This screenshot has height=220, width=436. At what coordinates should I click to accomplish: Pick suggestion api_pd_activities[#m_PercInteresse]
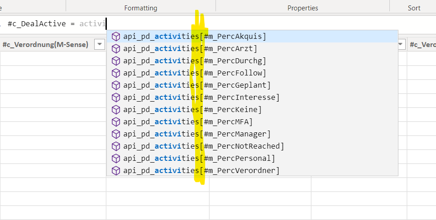click(252, 98)
